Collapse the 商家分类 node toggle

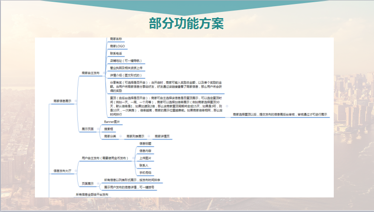121,136
